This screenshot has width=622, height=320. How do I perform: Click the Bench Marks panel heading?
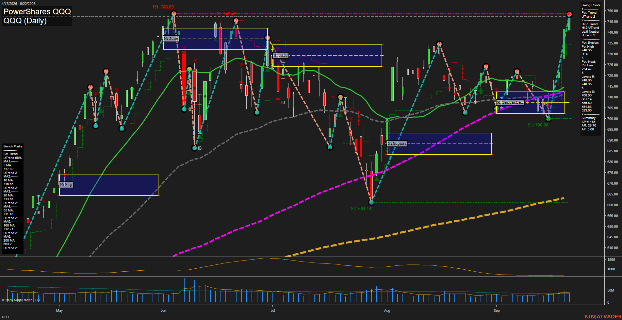click(x=13, y=146)
